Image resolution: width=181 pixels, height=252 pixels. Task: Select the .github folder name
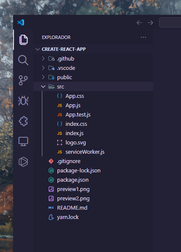click(x=66, y=59)
